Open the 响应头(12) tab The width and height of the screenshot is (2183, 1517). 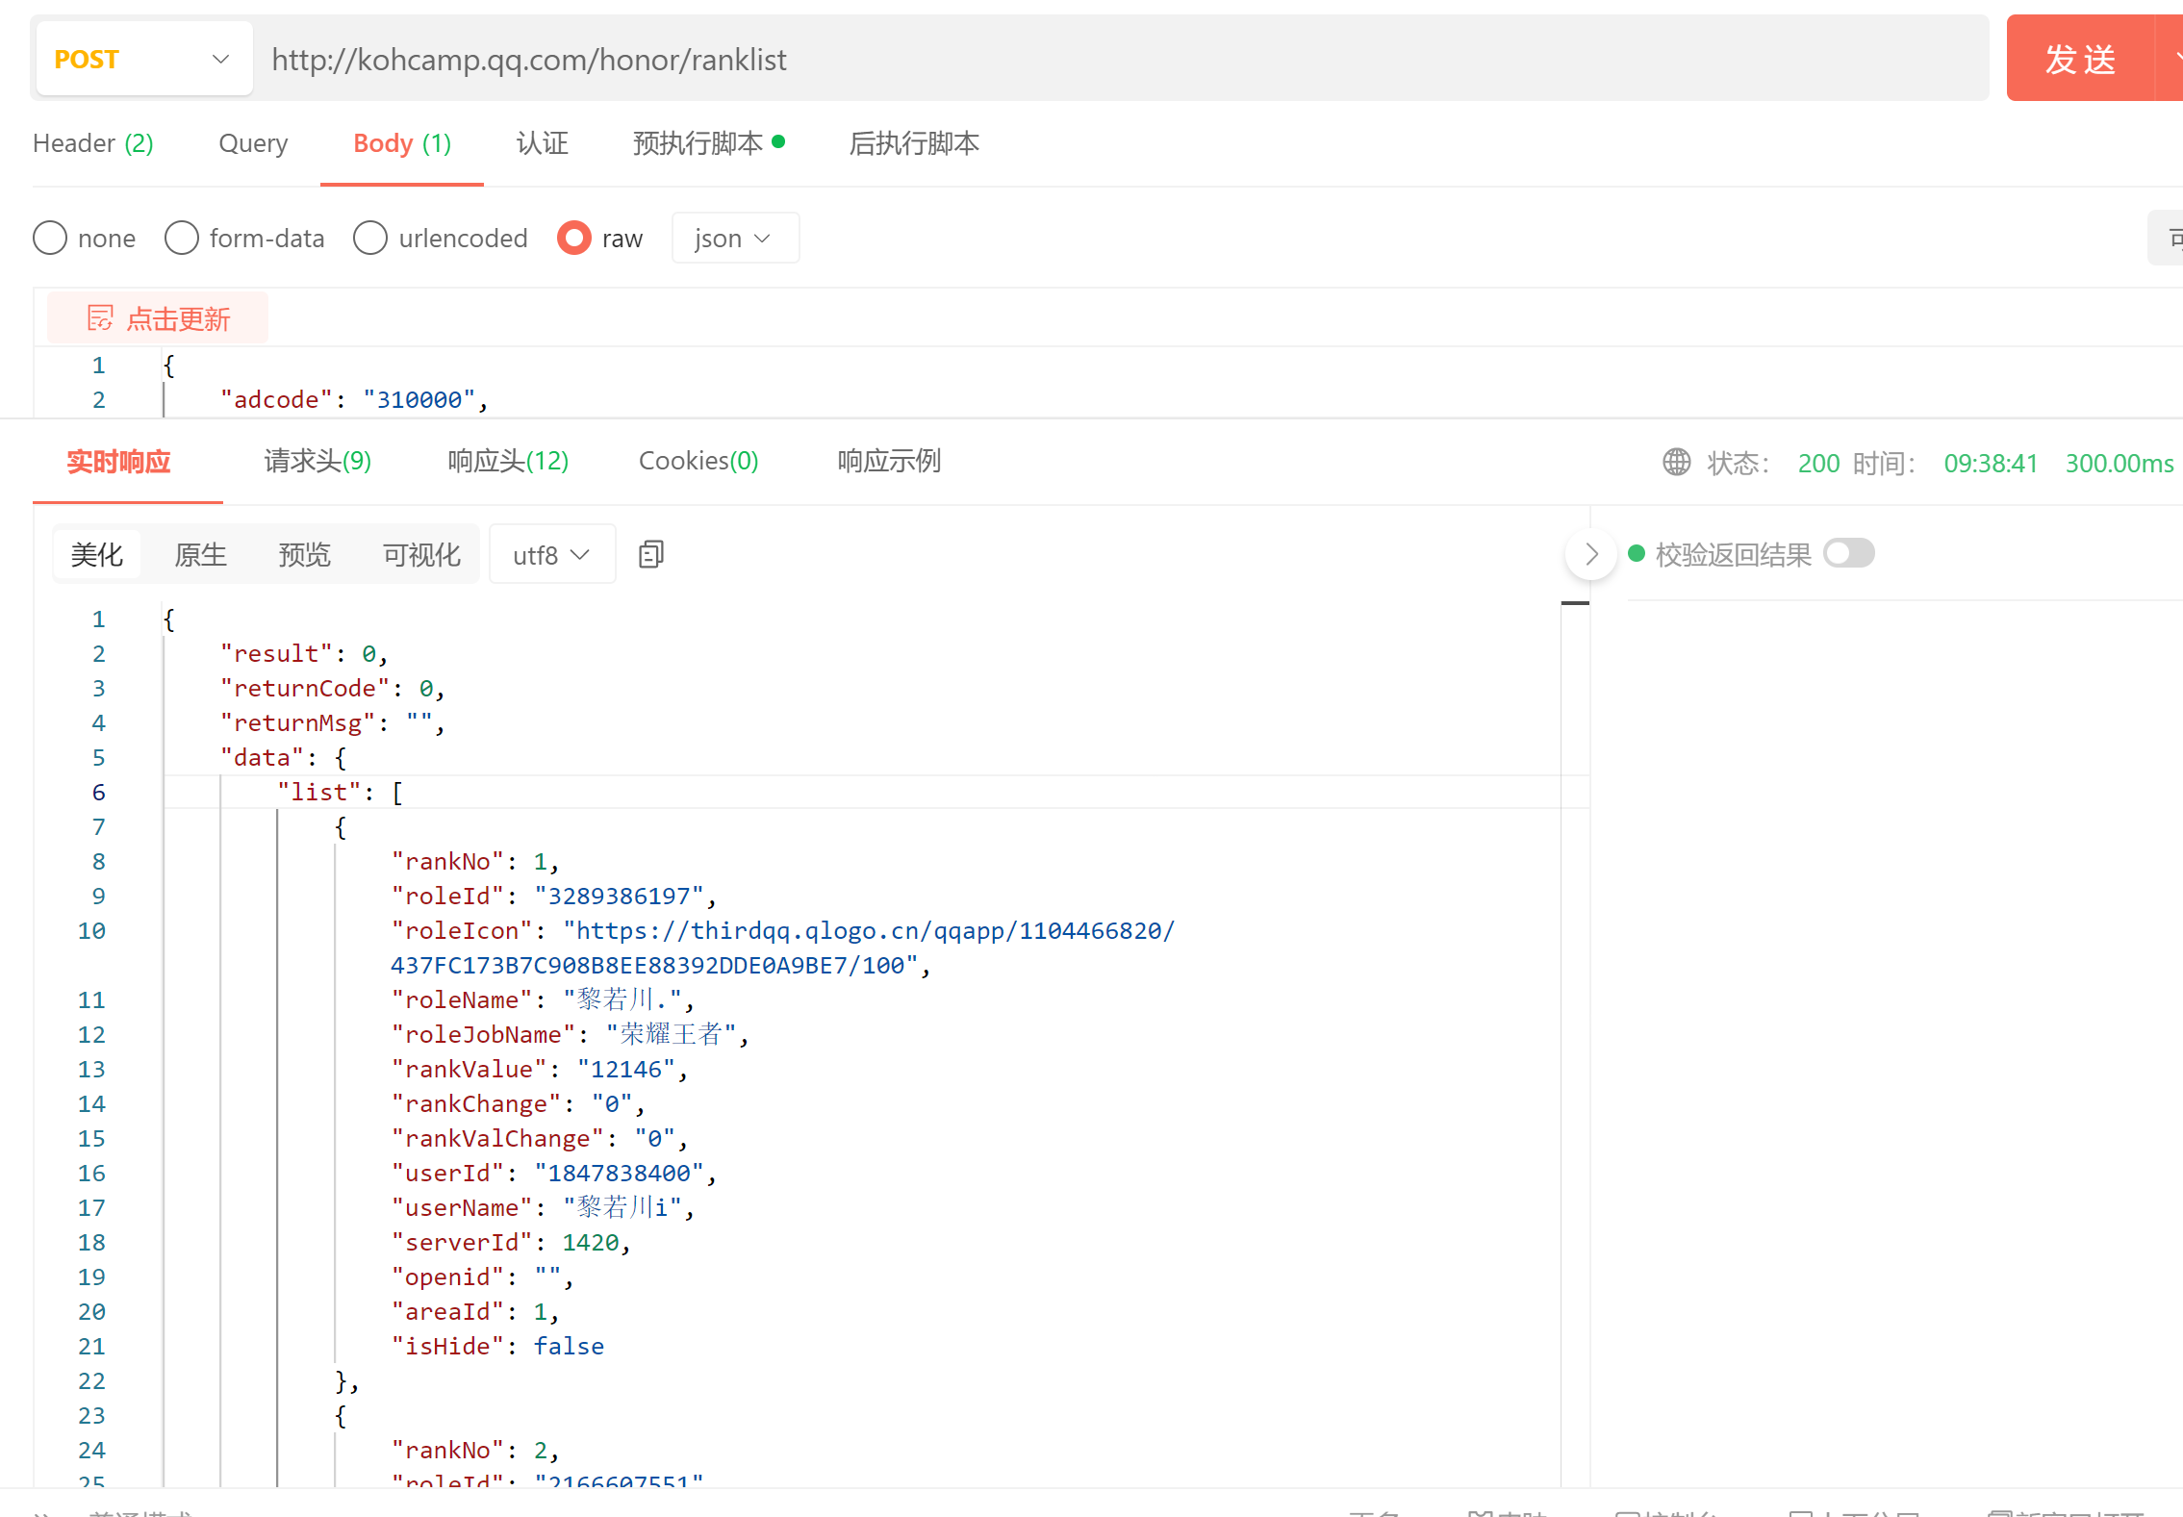coord(508,462)
